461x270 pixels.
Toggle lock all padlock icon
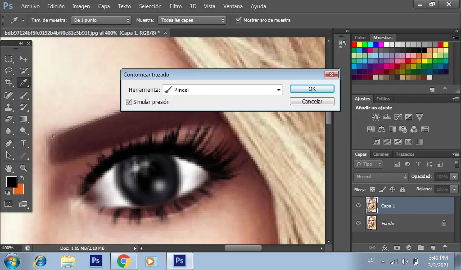402,189
